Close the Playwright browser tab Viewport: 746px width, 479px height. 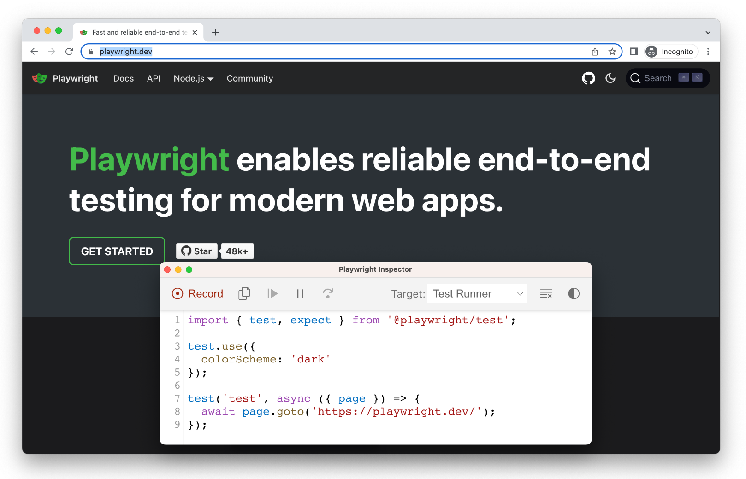[x=195, y=32]
